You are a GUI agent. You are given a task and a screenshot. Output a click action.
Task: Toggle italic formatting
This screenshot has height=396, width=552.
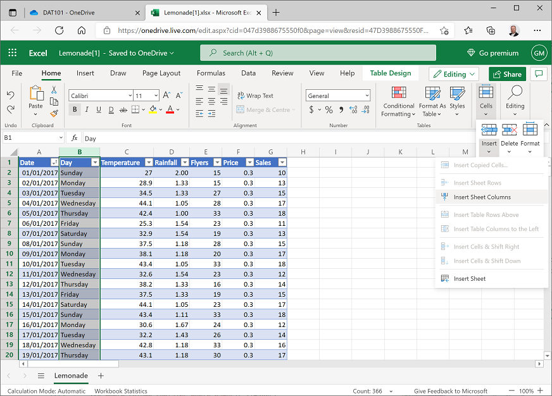click(x=86, y=109)
